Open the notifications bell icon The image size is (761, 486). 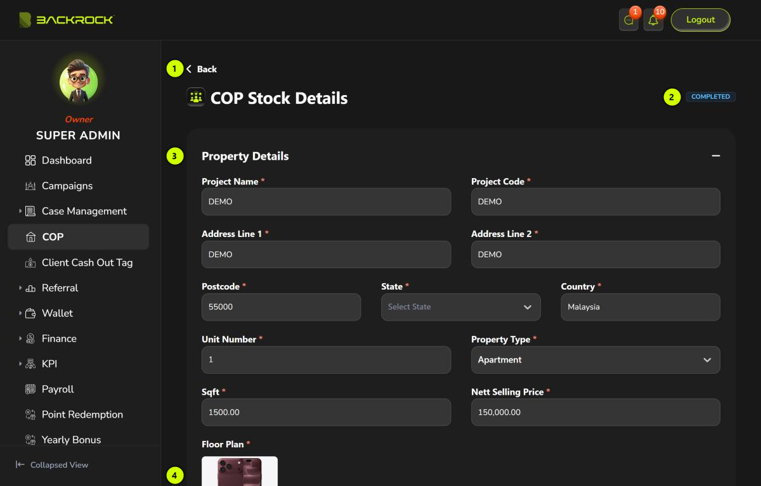pos(653,20)
